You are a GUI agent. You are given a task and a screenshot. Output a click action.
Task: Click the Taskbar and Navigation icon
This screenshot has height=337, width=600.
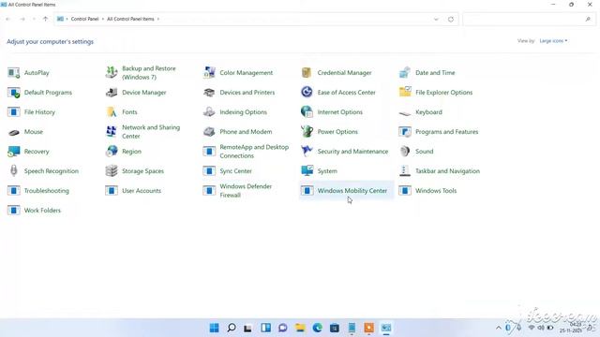pos(405,170)
